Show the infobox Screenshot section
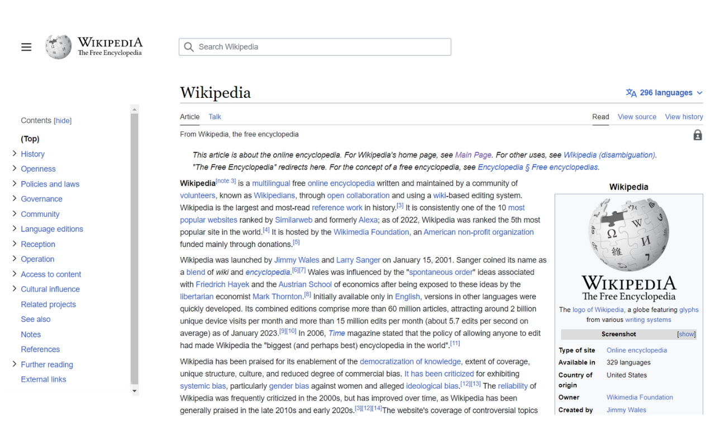Image resolution: width=715 pixels, height=447 pixels. coord(687,334)
